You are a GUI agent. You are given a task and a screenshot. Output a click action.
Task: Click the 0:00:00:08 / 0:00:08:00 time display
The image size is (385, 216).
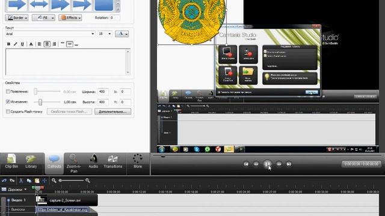[361, 164]
